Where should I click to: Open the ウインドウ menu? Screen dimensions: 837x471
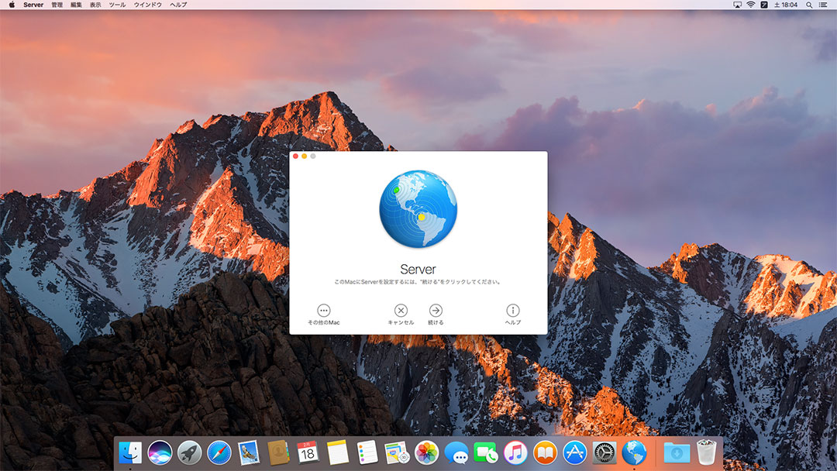tap(148, 5)
